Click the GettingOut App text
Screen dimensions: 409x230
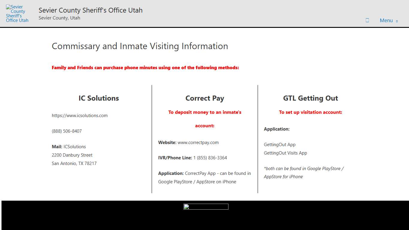(x=279, y=144)
